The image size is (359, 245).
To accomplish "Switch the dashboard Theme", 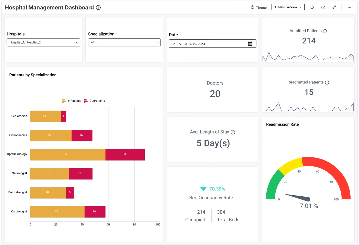I will (258, 7).
